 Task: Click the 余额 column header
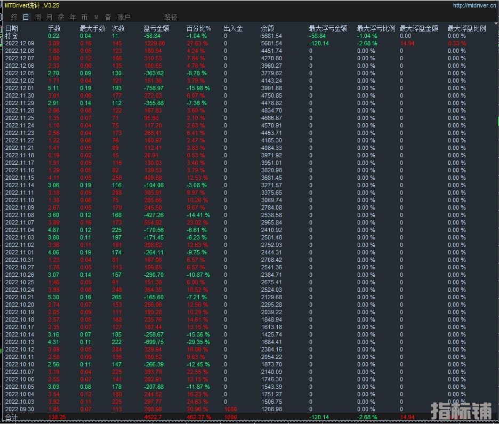tap(267, 28)
